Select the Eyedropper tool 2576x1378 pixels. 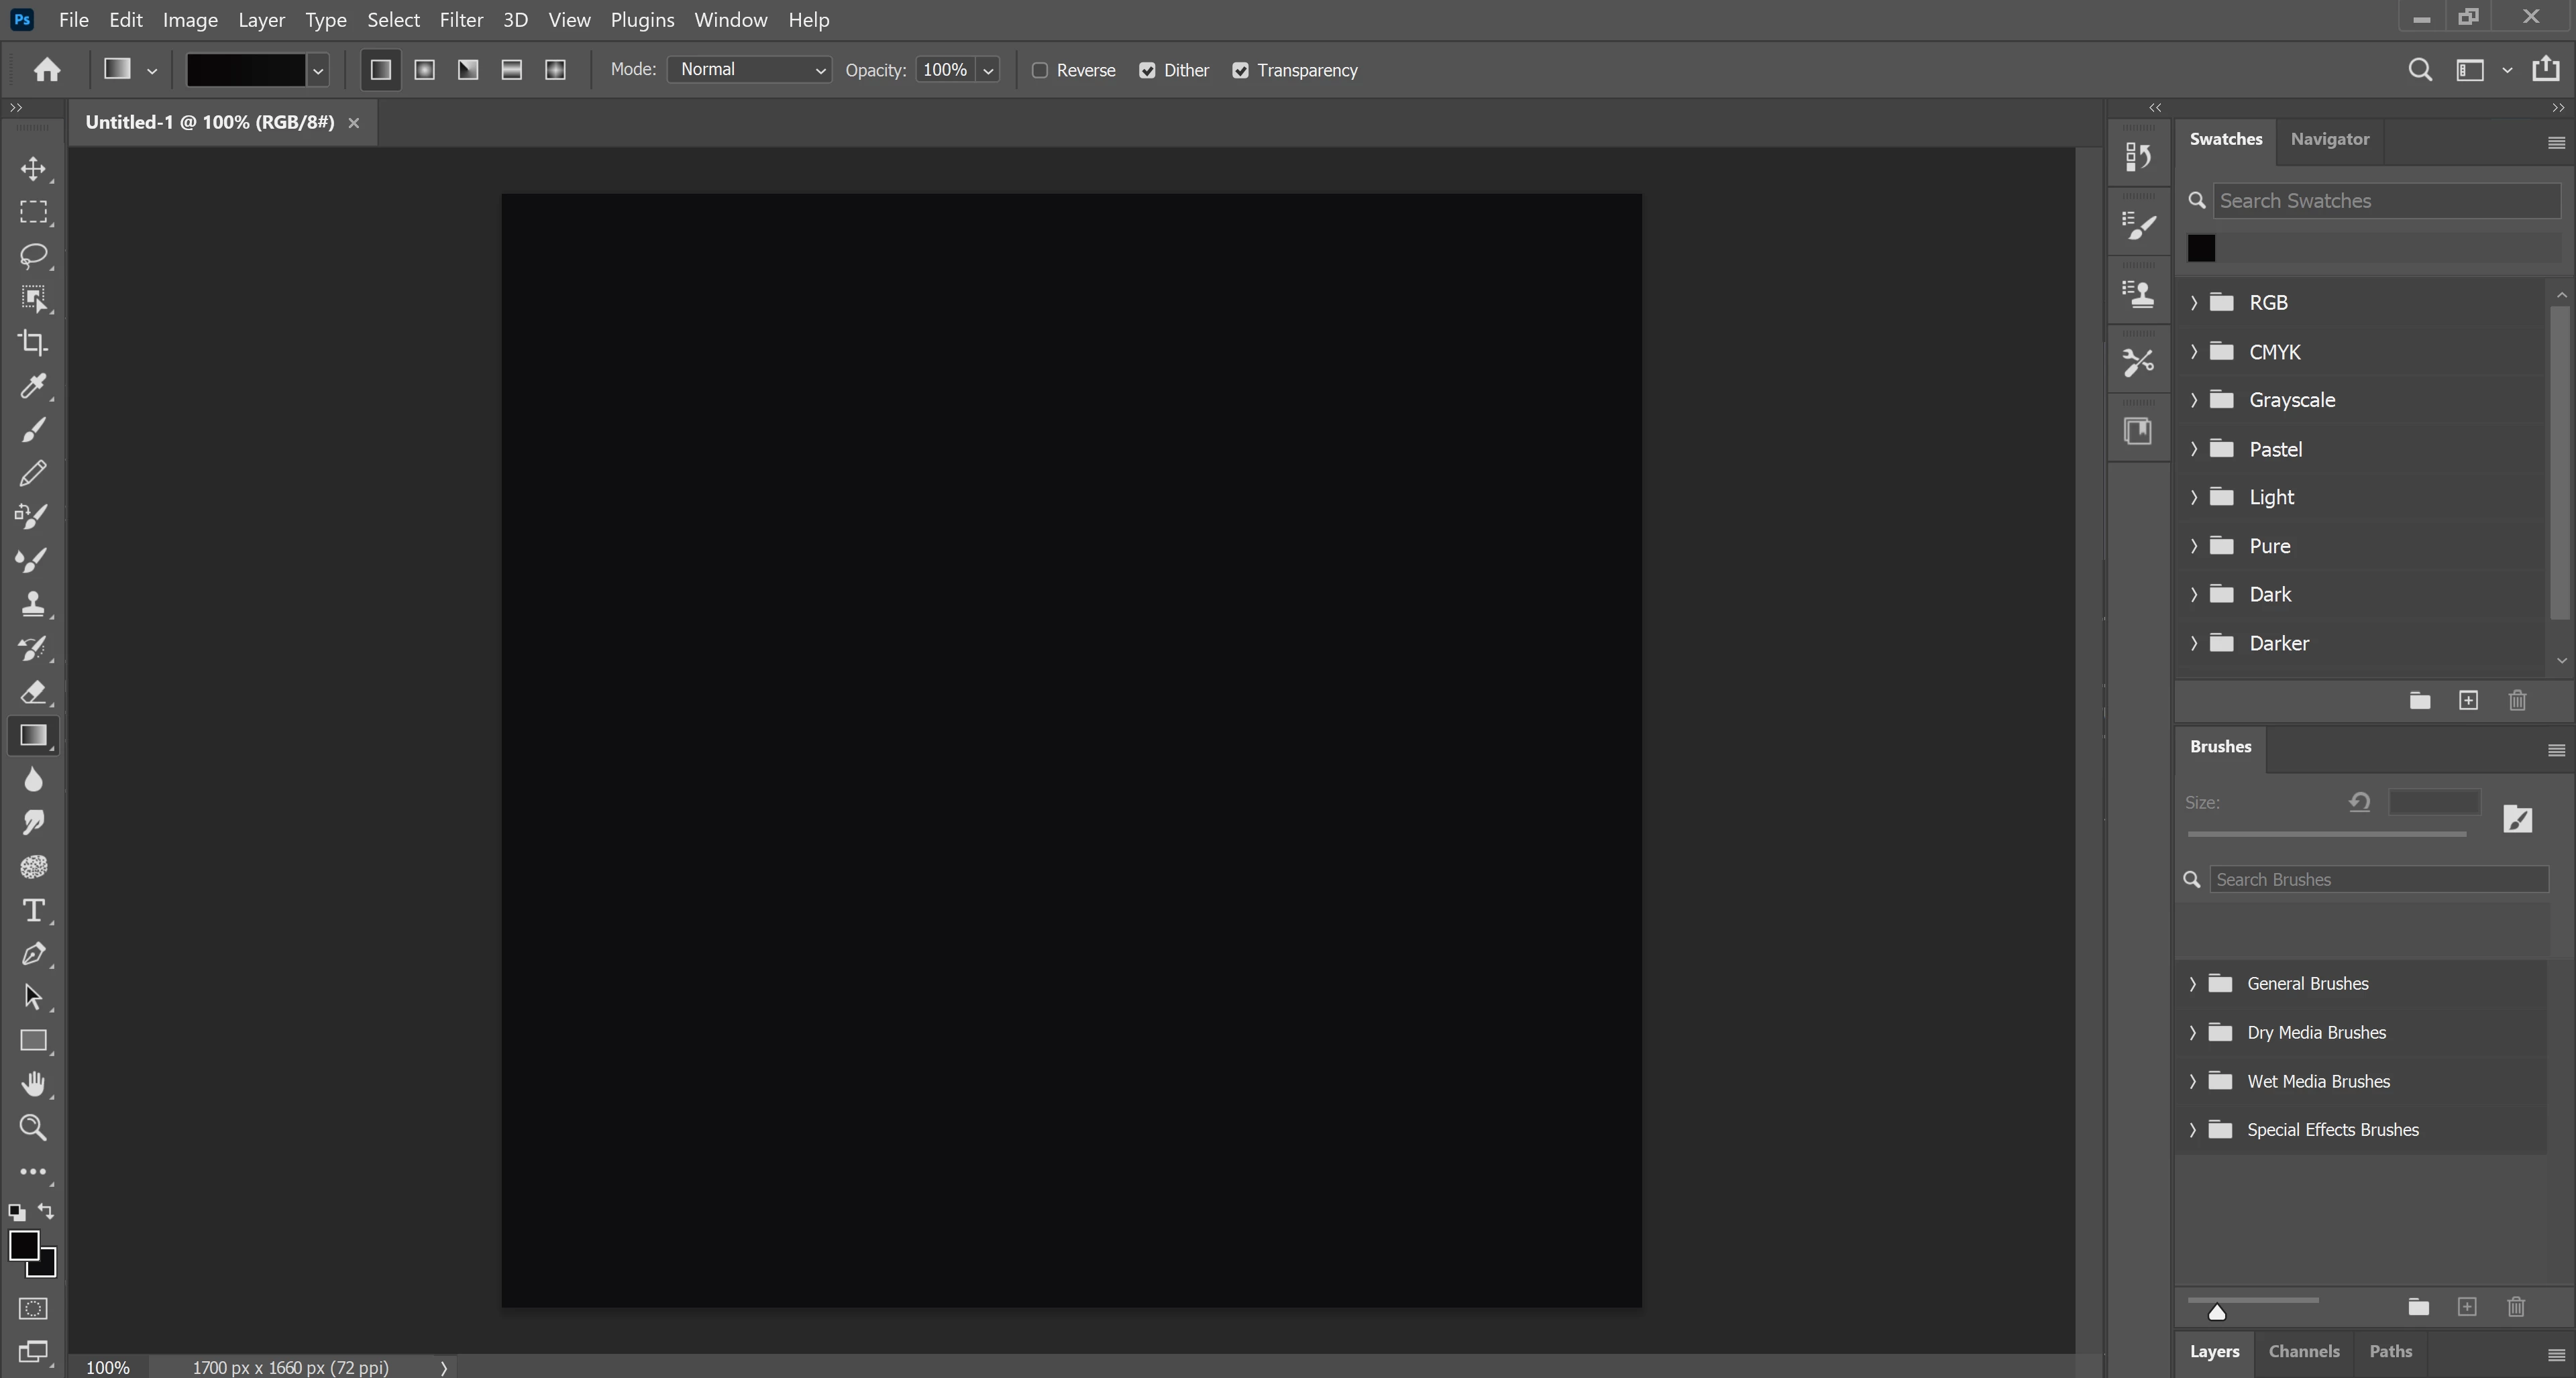point(33,386)
